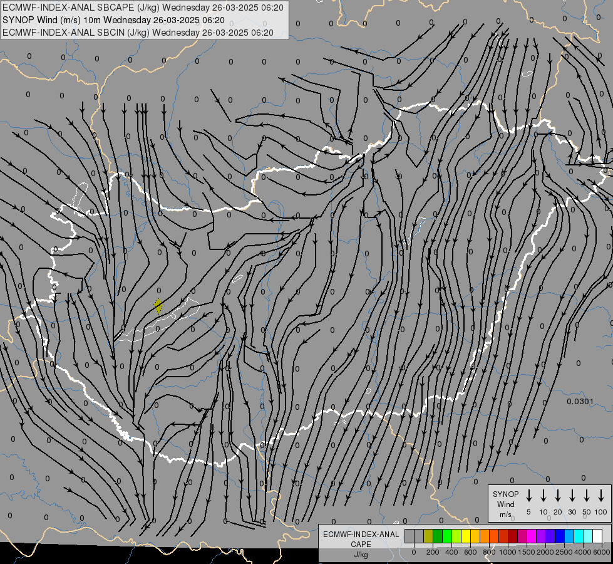Click the olive diamond CAPE patch on map
This screenshot has height=564, width=613.
click(x=158, y=306)
